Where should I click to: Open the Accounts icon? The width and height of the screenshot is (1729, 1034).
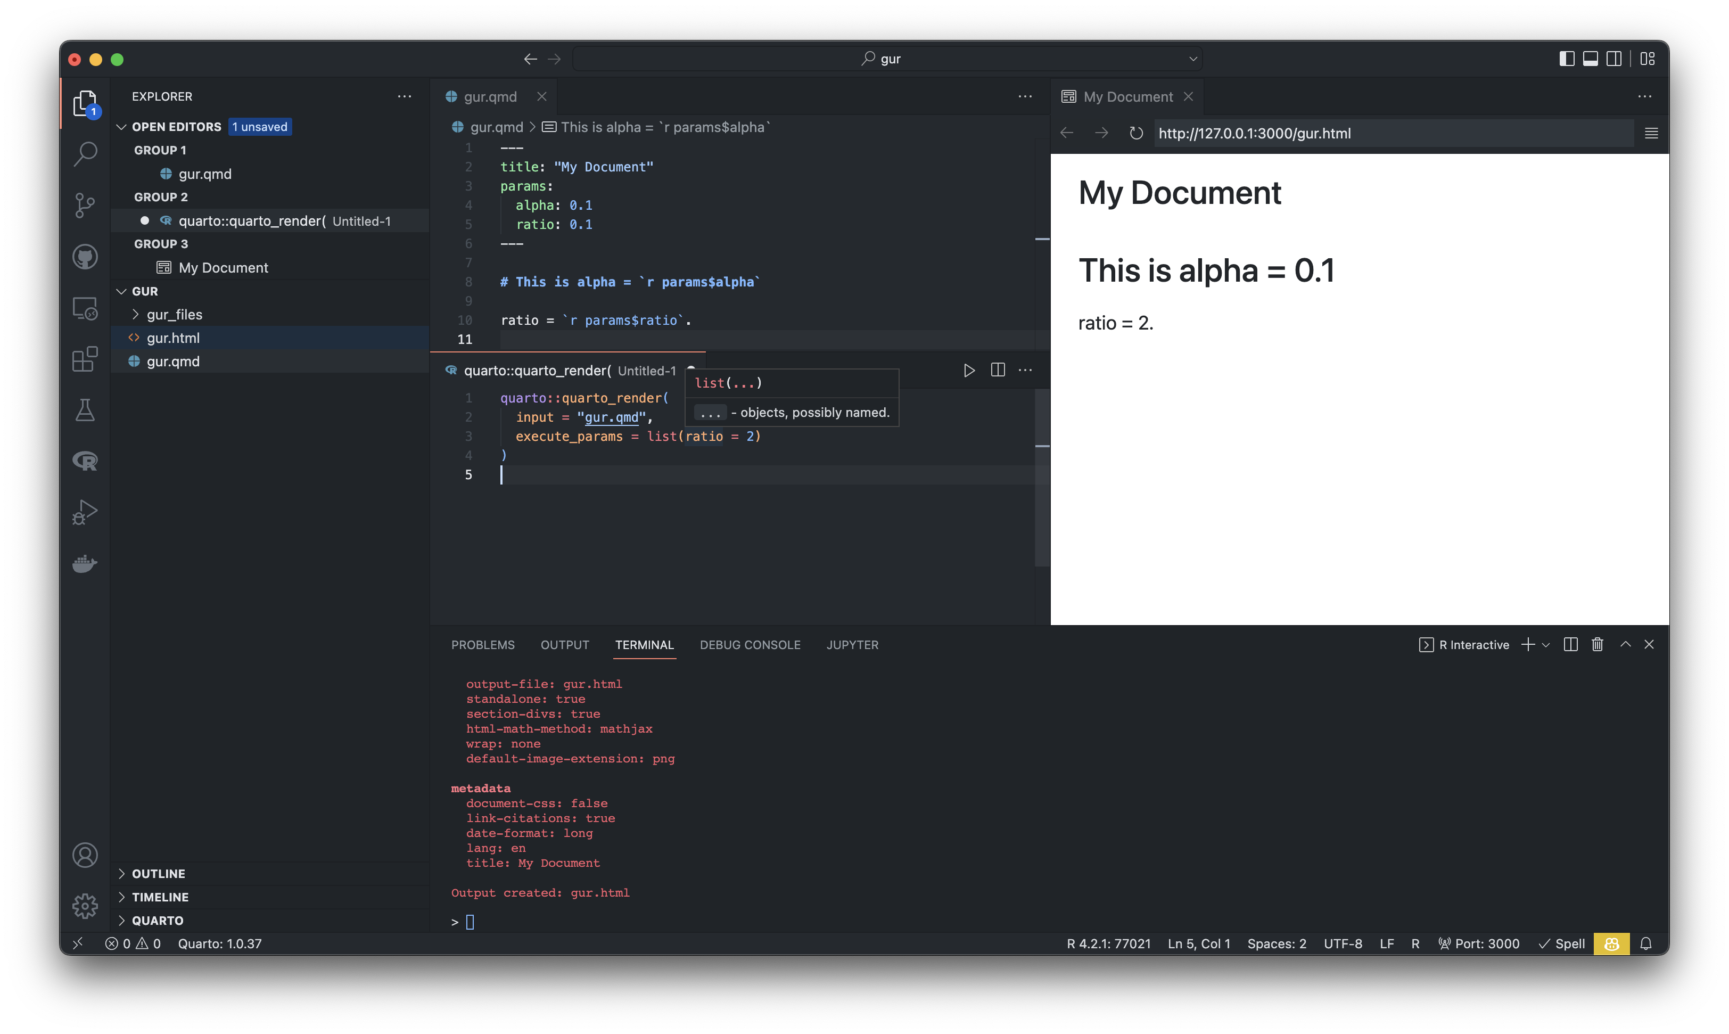(85, 856)
